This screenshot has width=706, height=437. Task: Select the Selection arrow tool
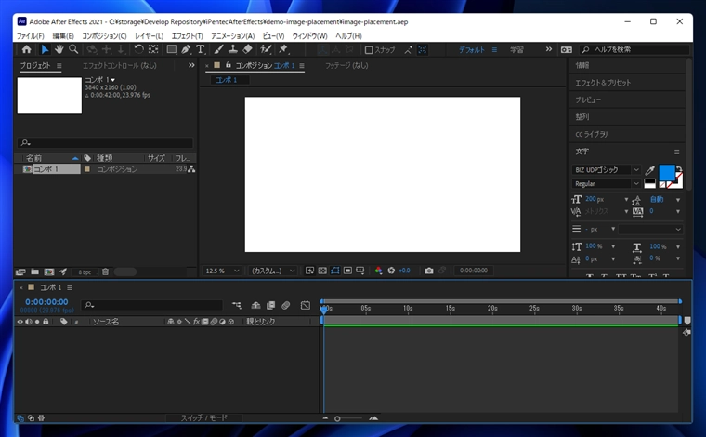[x=45, y=49]
